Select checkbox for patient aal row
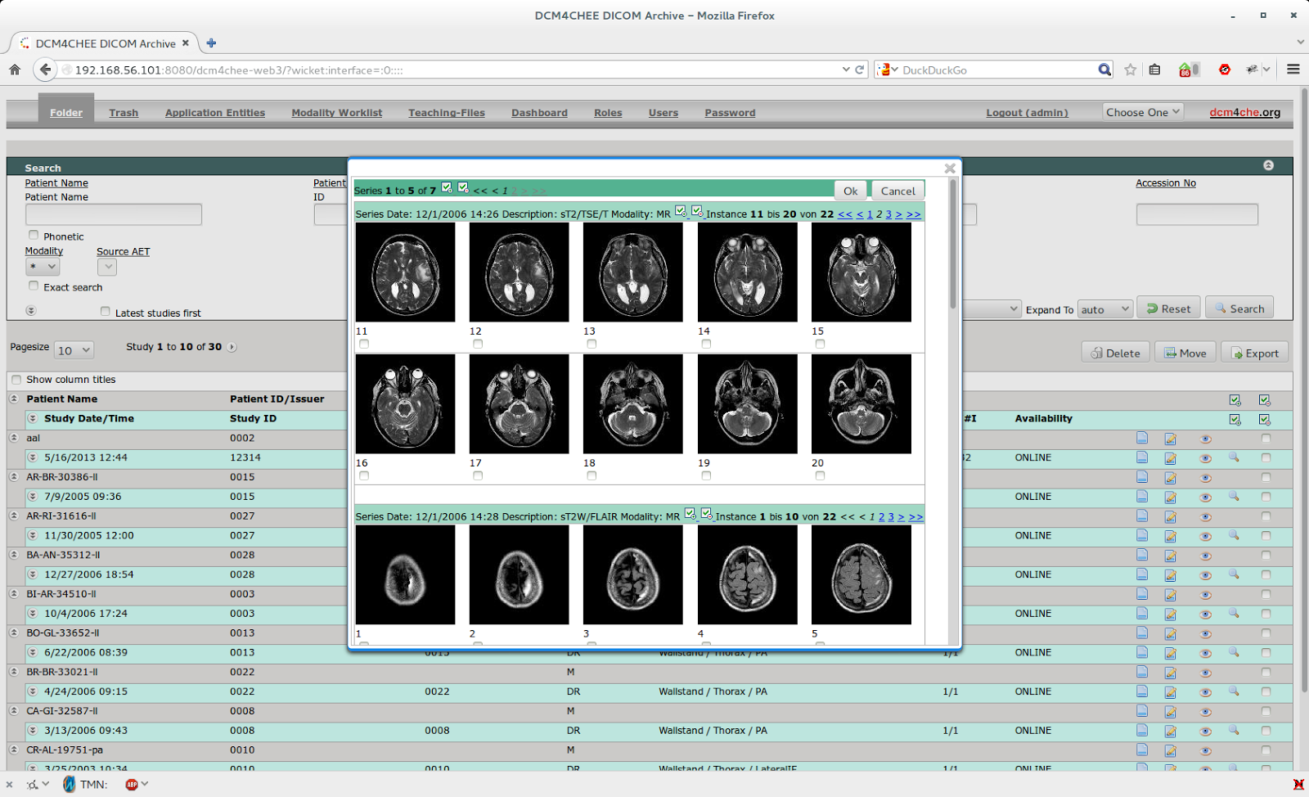 tap(1266, 439)
